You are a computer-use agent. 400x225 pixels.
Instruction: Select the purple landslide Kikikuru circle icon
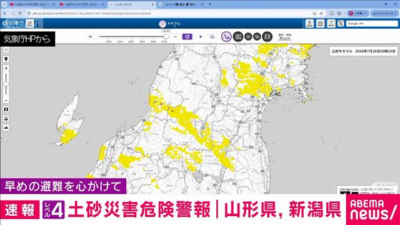click(x=226, y=37)
